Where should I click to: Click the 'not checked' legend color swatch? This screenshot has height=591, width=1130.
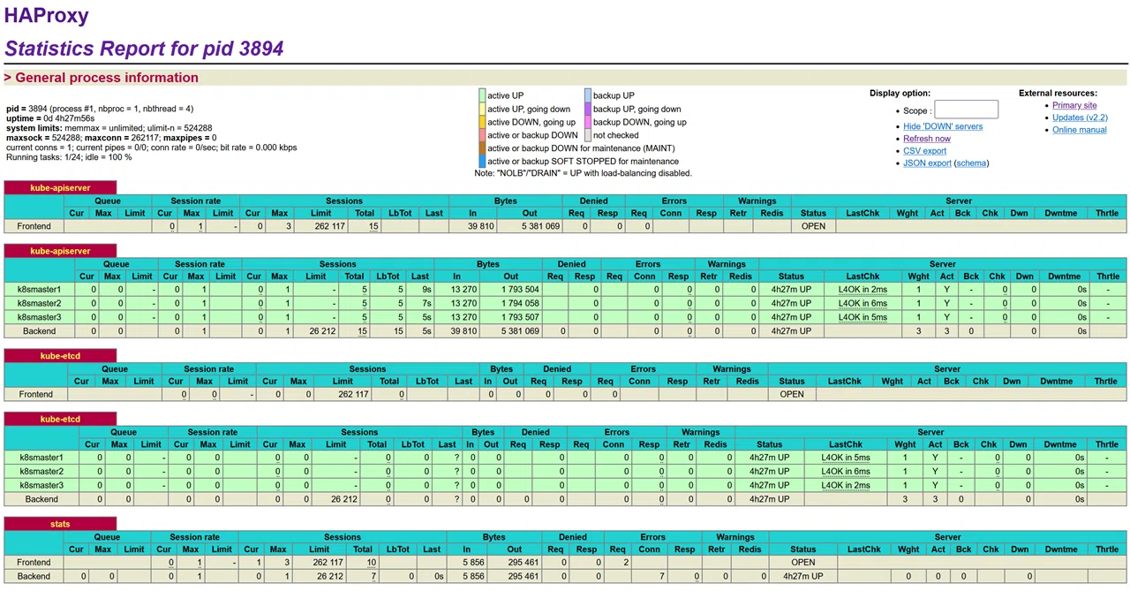tap(587, 135)
